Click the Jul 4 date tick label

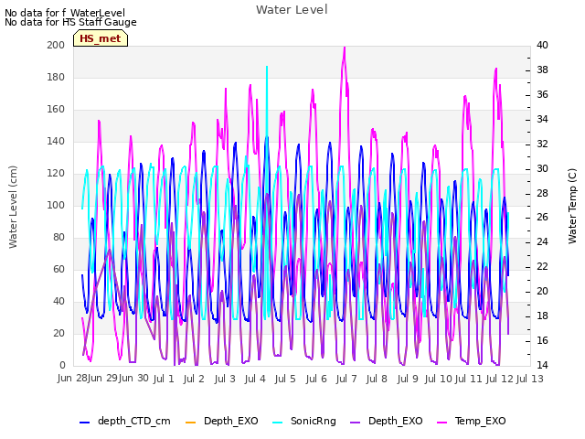tap(255, 379)
